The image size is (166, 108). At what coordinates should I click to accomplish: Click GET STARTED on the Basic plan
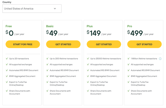pyautogui.click(x=63, y=44)
